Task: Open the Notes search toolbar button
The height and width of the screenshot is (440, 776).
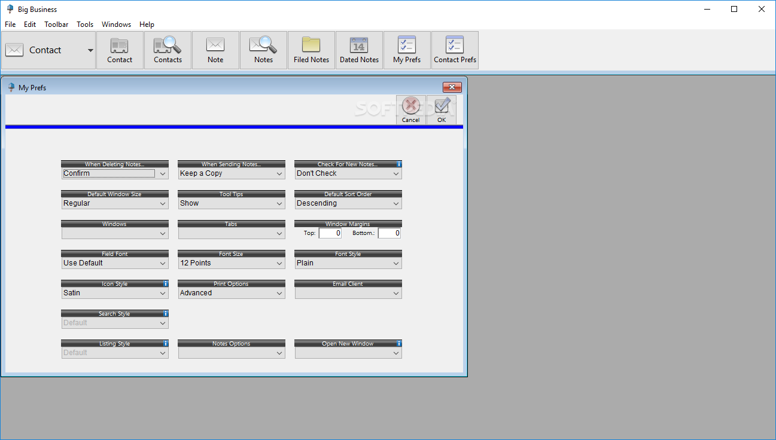Action: point(263,50)
